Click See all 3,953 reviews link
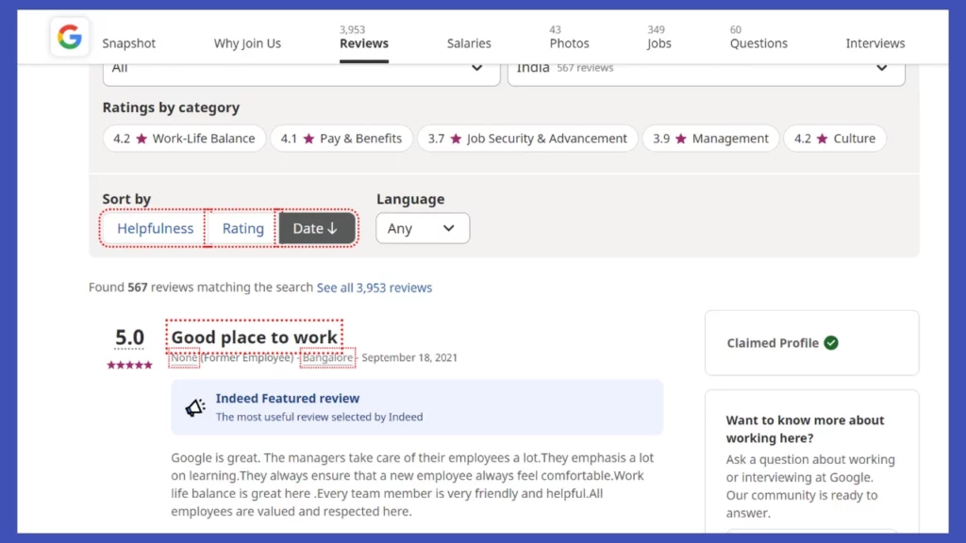 374,288
